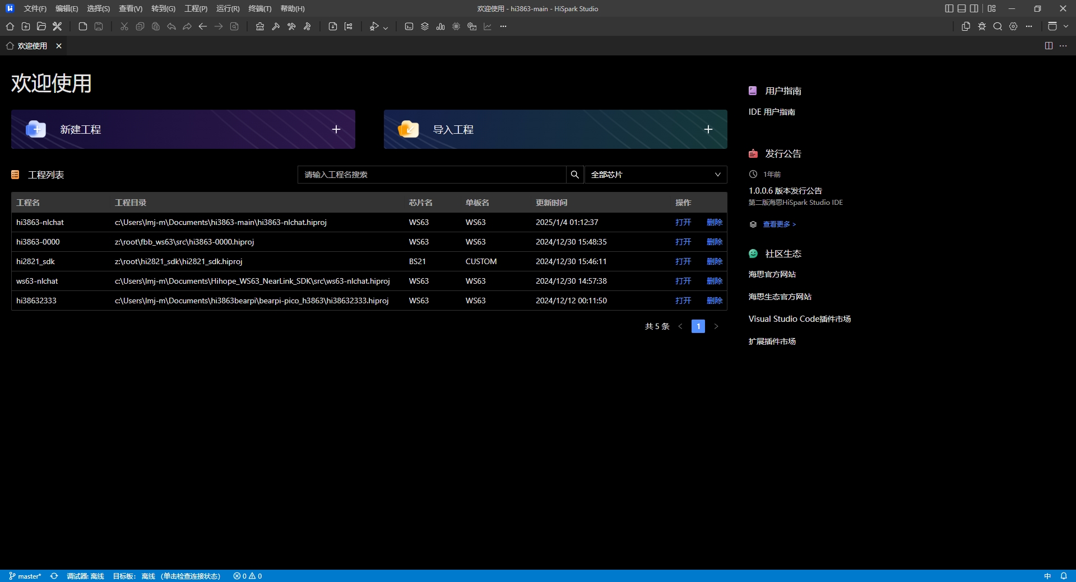Click the Home icon in the toolbar
The image size is (1076, 582).
[10, 26]
